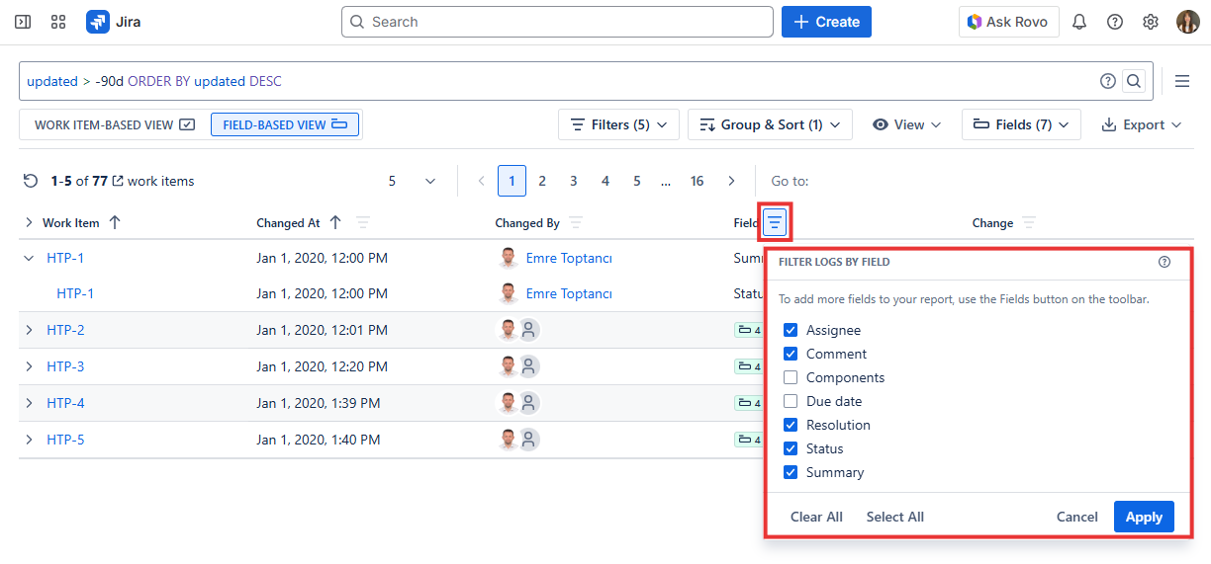Click the help icon in filter popup
The image size is (1211, 564).
coord(1164,262)
